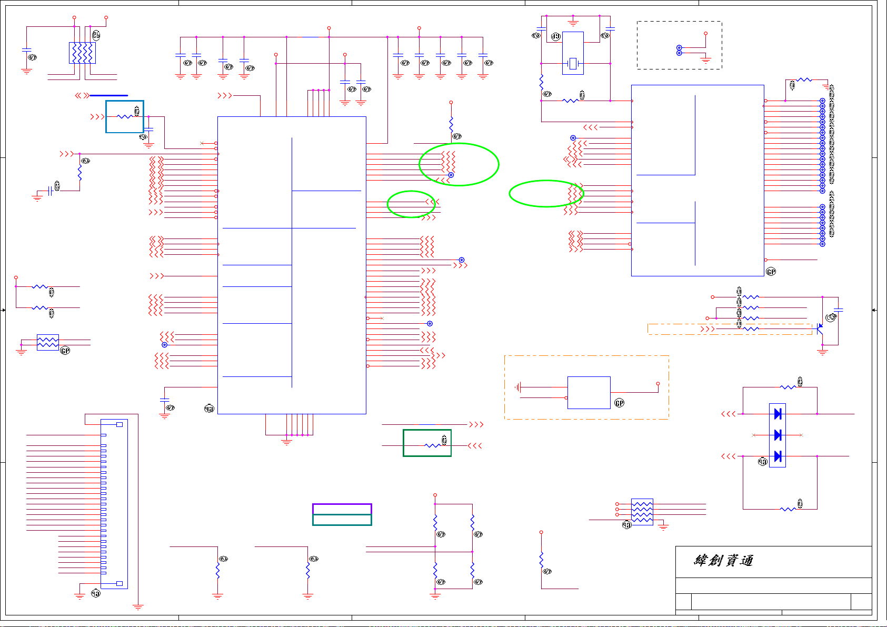Click the teal outlined rectangle
Screen dimensions: 887x627
pos(342,520)
